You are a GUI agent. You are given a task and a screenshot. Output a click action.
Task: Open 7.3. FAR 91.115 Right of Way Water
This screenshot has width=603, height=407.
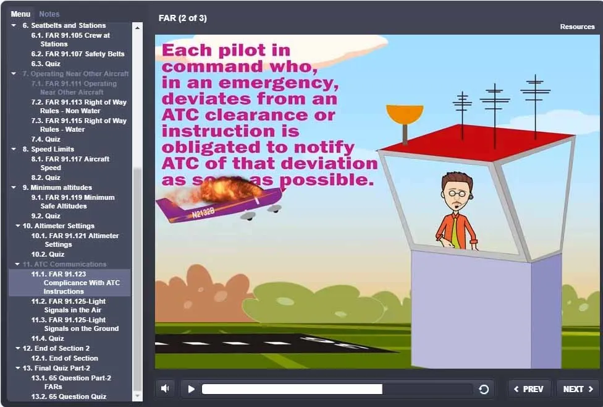point(79,125)
